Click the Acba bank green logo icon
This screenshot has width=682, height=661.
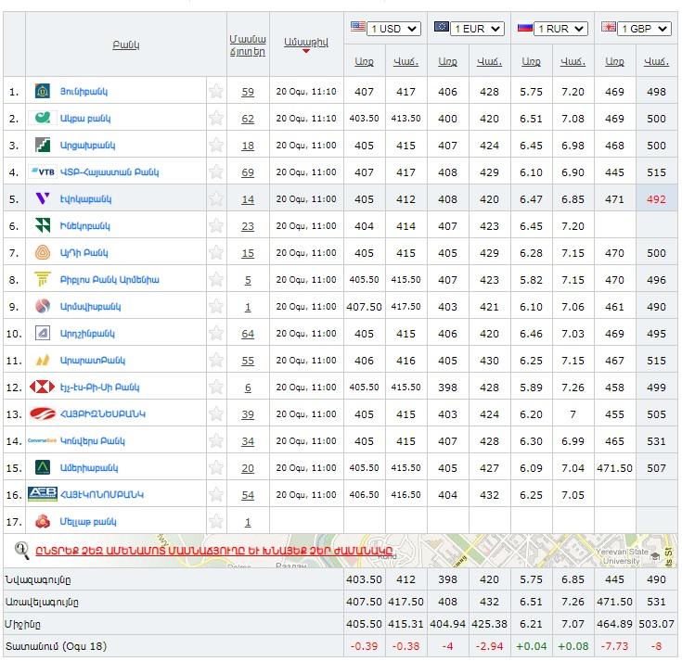(x=43, y=118)
